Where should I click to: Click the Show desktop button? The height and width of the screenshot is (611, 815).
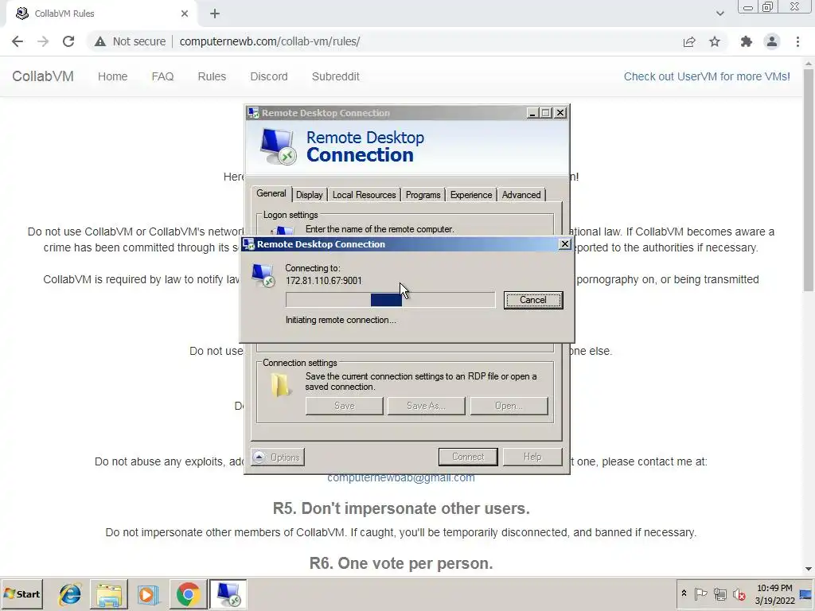point(807,593)
